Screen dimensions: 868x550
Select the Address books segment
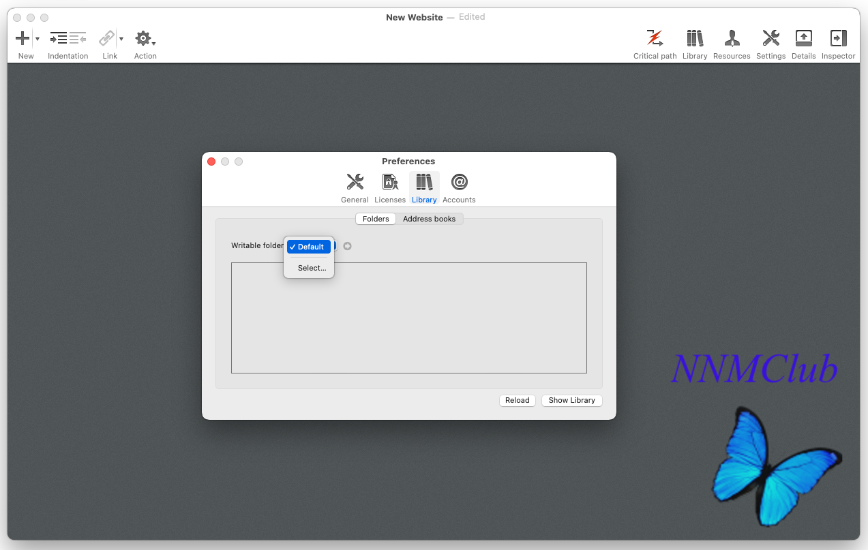tap(430, 219)
